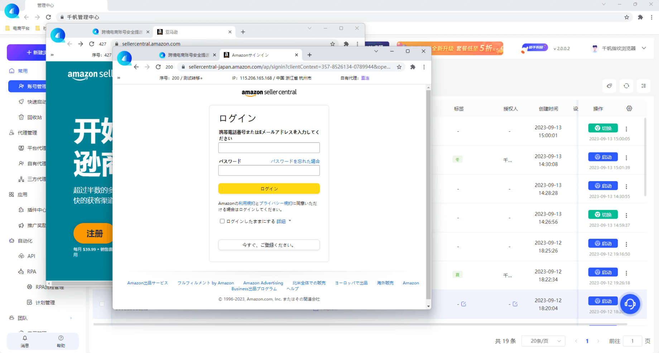Open tab list chevron in the 亚马逊 window
This screenshot has width=659, height=353.
[309, 28]
